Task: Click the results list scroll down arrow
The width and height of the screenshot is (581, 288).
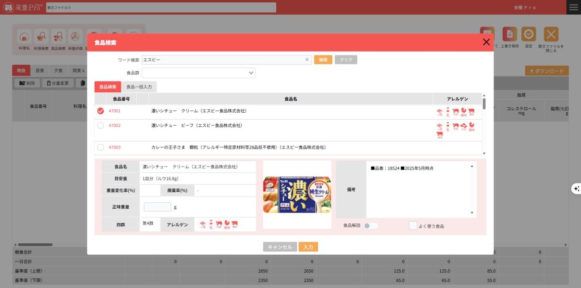Action: pos(484,153)
